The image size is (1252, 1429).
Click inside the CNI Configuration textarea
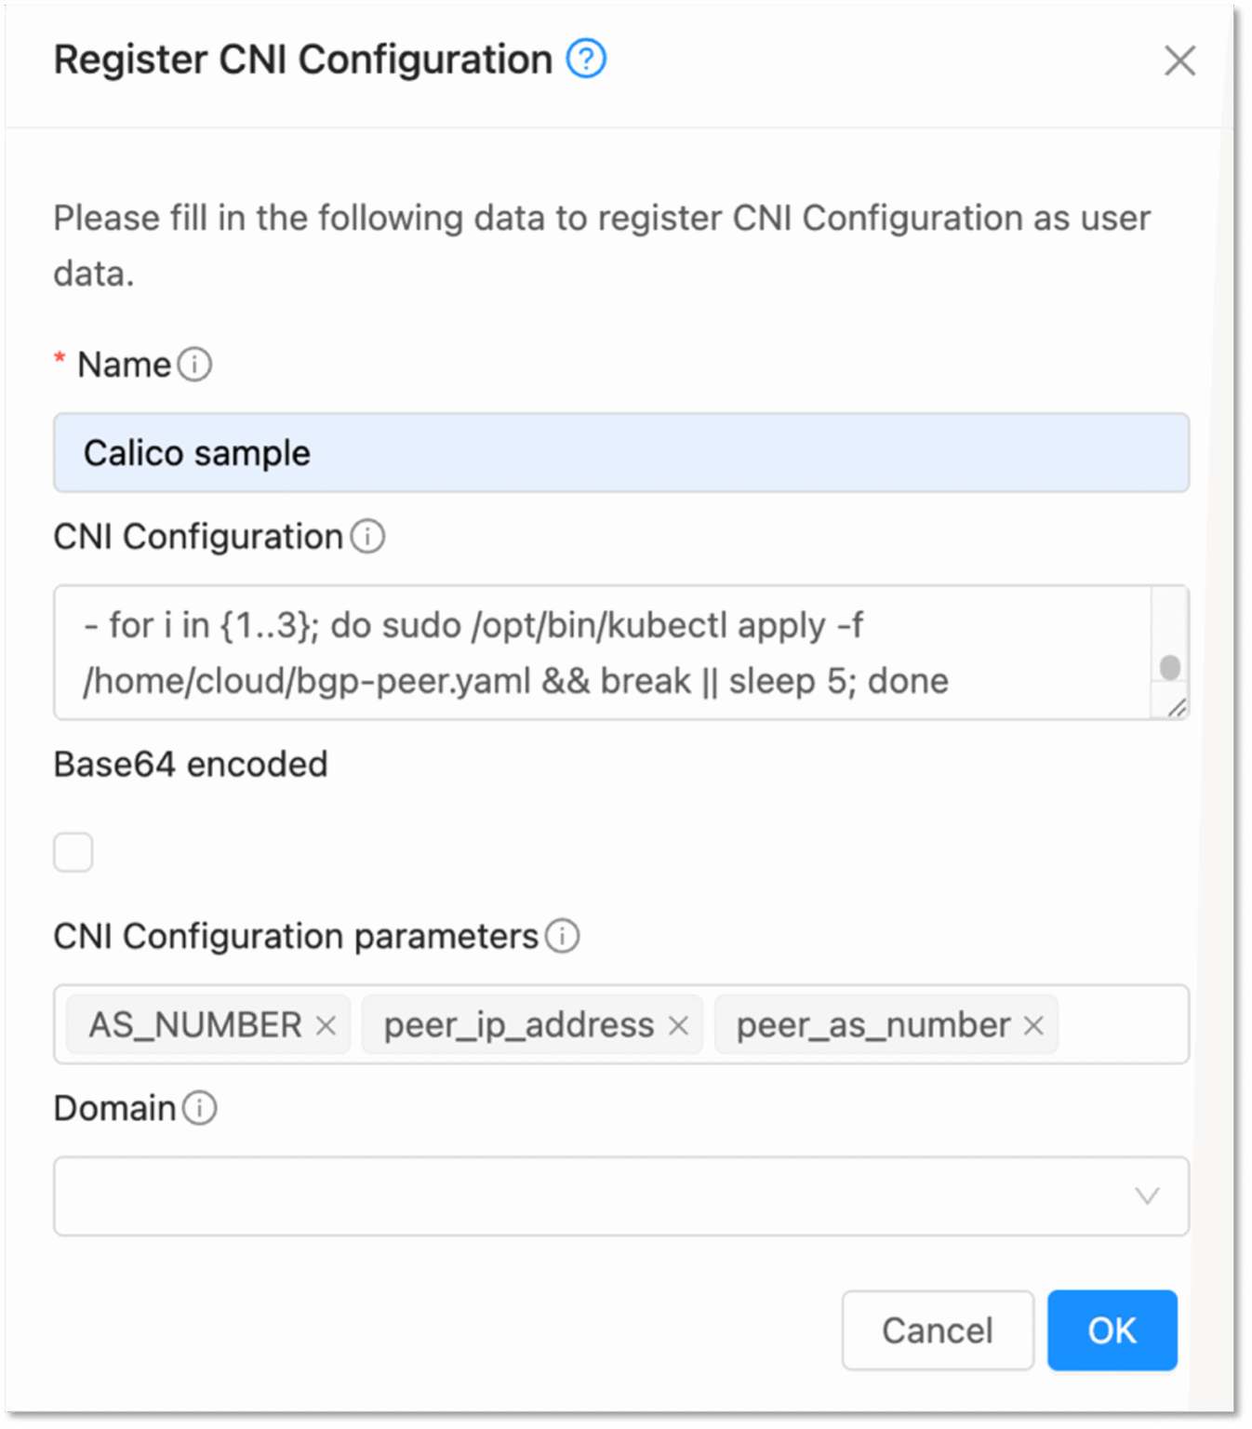603,652
